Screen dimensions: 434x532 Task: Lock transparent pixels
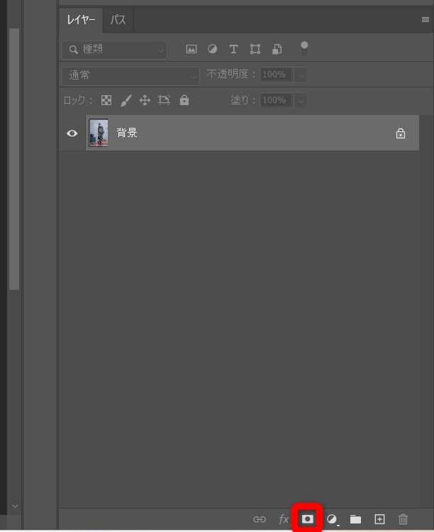(106, 100)
